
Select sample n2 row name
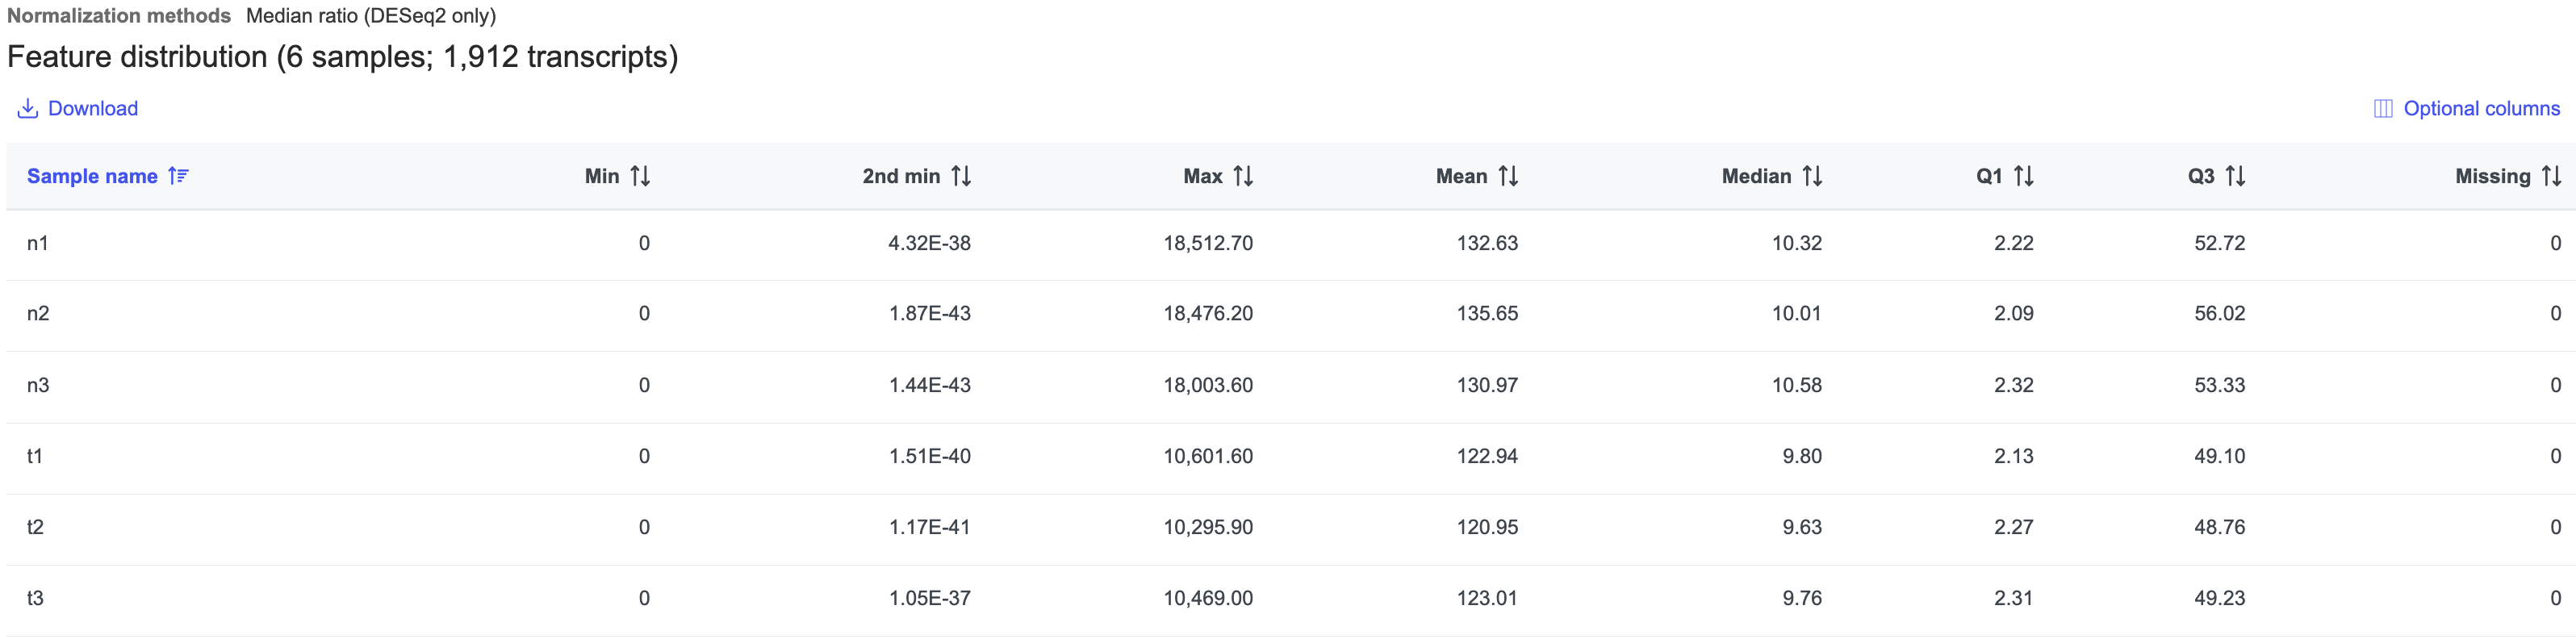(x=38, y=313)
